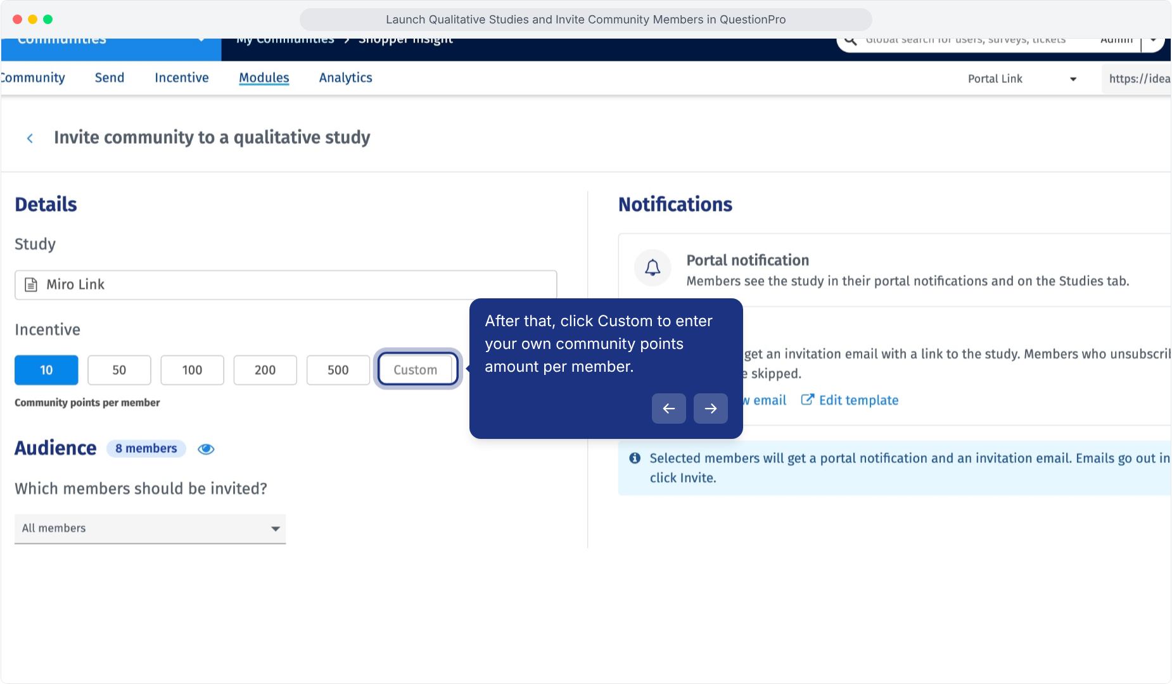
Task: Go to the previous tooltip step arrow
Action: (669, 408)
